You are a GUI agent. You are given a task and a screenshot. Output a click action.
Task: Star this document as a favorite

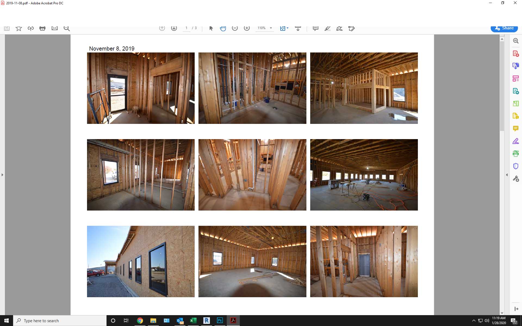coord(18,28)
